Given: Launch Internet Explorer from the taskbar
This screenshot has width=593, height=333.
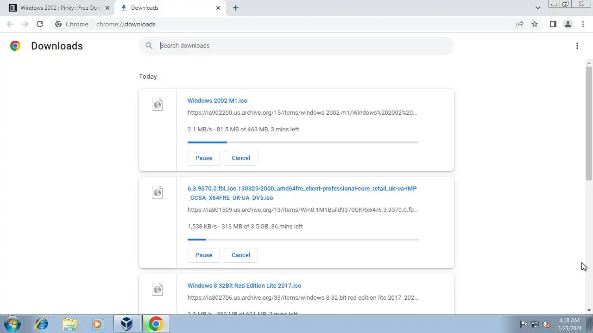Looking at the screenshot, I should [x=42, y=324].
